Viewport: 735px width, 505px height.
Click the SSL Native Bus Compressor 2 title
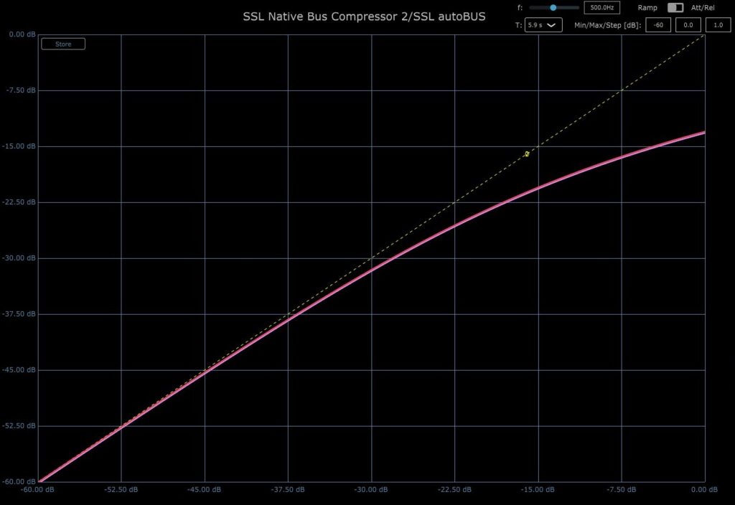click(363, 16)
